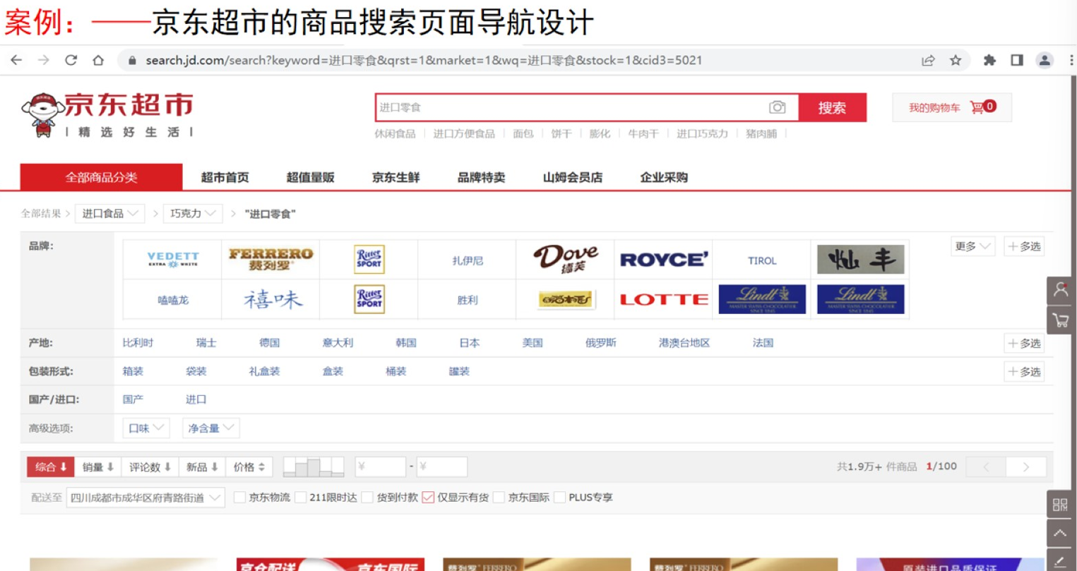
Task: Click the camera image-search icon
Action: [x=777, y=107]
